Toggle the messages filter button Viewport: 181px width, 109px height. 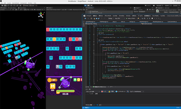tap(120, 91)
